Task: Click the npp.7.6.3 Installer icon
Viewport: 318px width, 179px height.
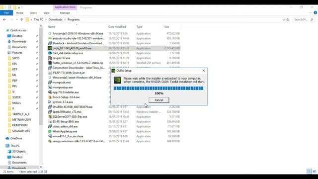Action: pyautogui.click(x=50, y=92)
